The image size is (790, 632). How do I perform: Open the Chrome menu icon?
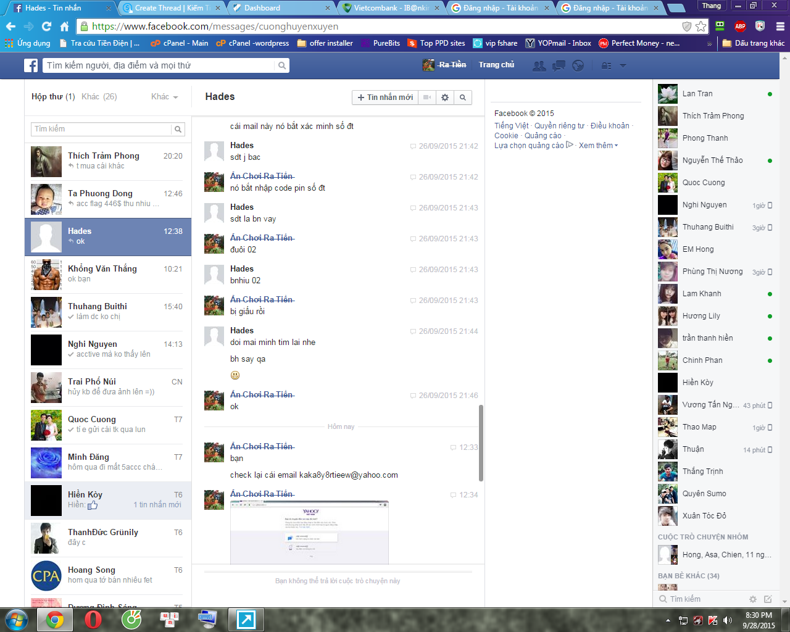780,27
